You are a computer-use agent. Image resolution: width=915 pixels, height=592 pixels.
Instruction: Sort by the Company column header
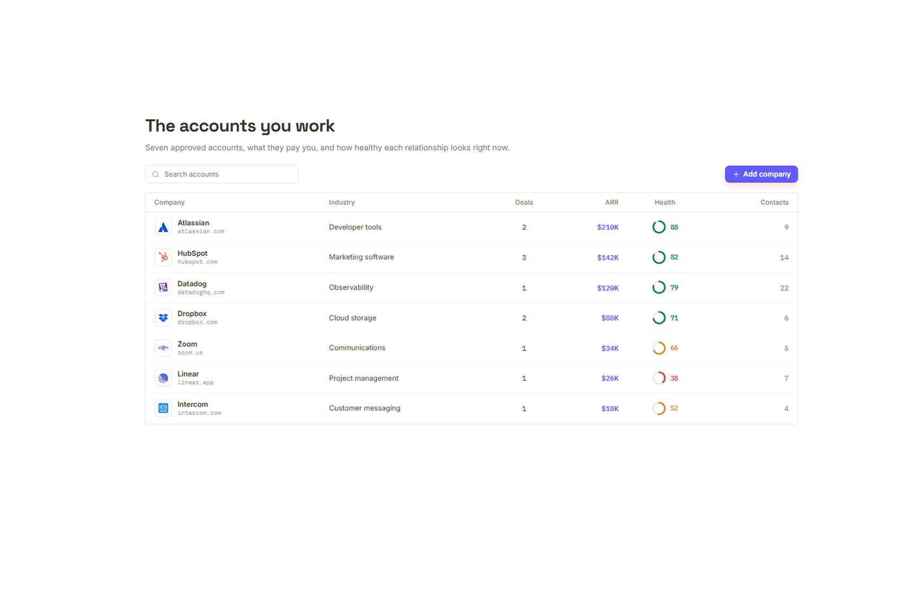(169, 202)
